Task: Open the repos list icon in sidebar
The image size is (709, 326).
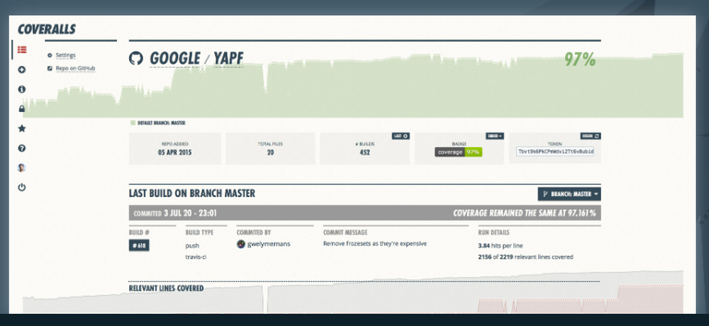Action: coord(22,50)
